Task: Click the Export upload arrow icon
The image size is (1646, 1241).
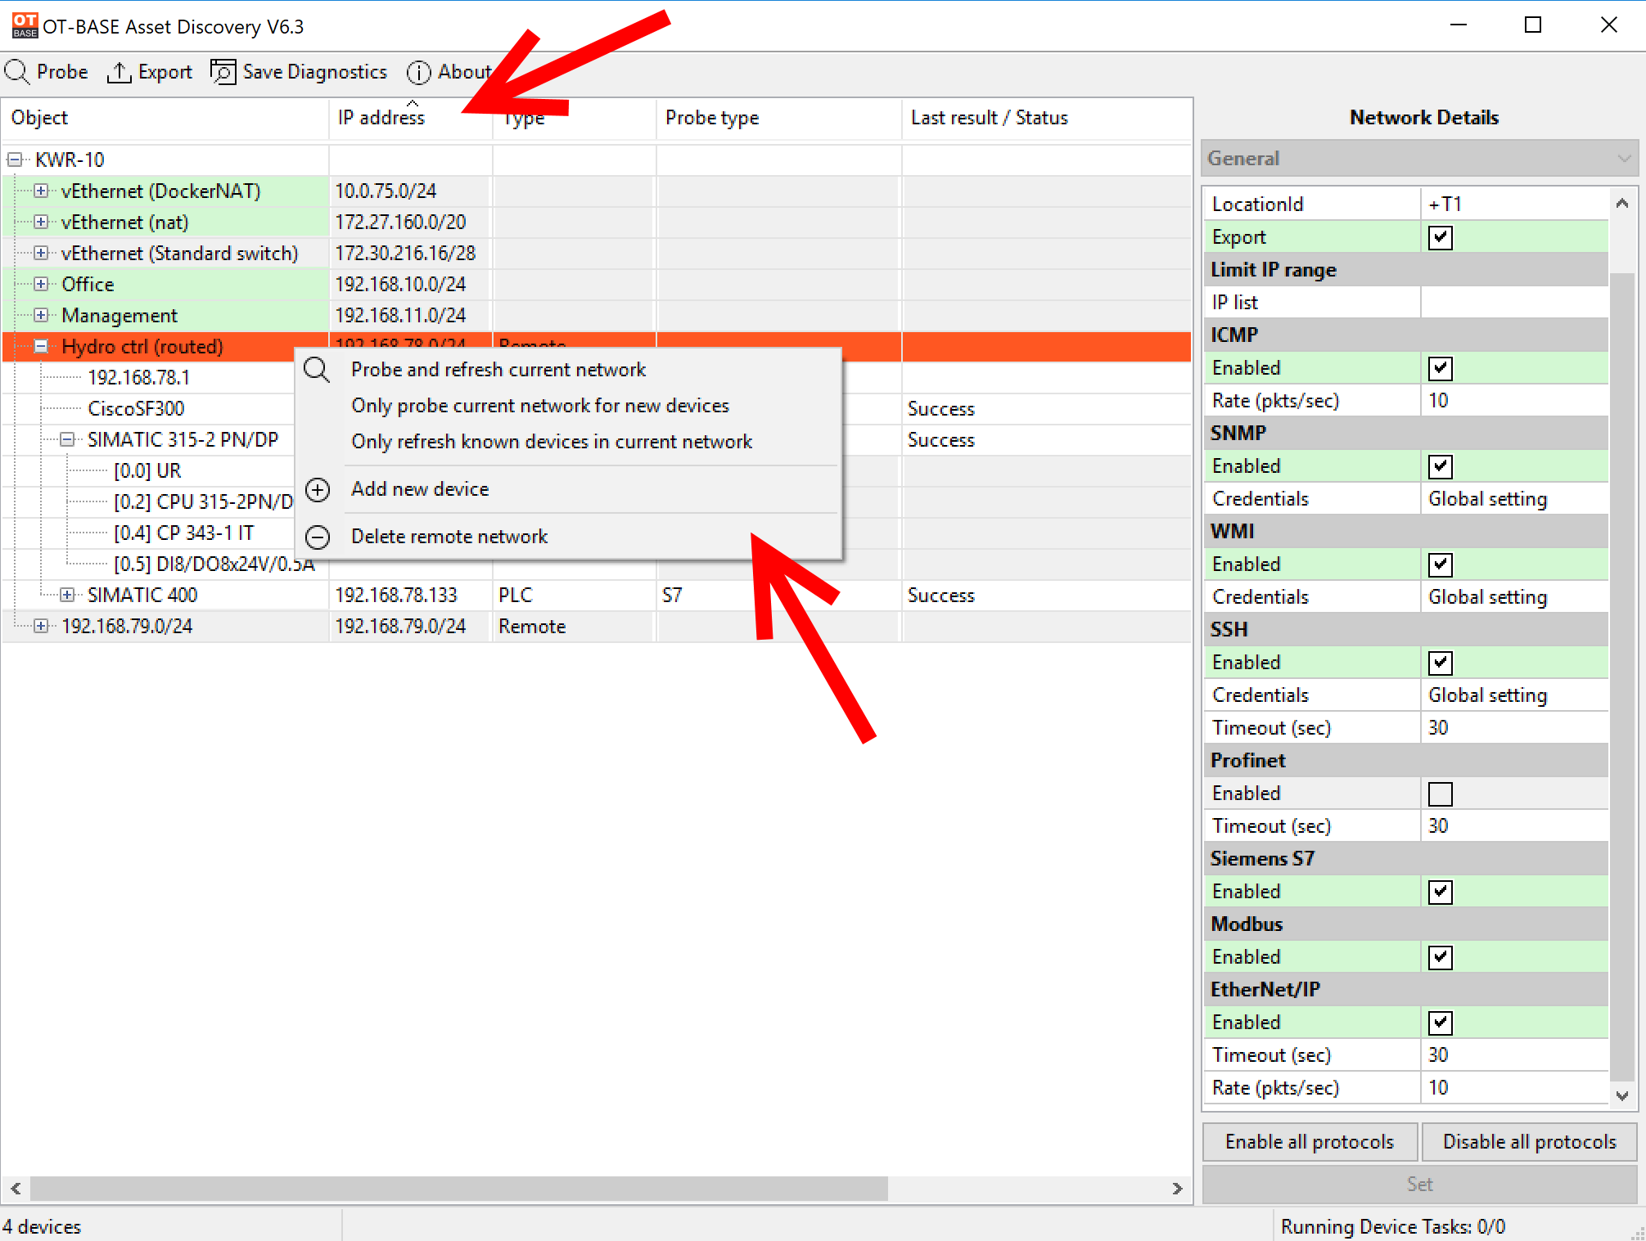Action: (120, 72)
